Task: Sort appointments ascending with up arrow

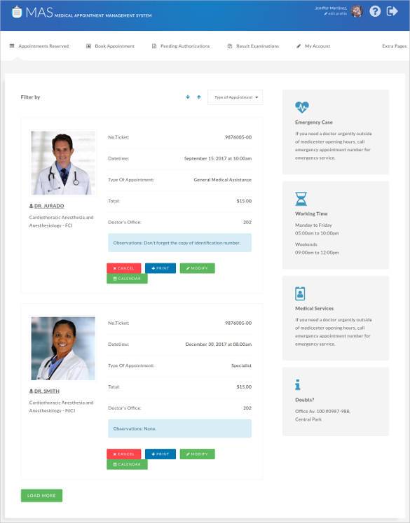Action: click(x=199, y=97)
